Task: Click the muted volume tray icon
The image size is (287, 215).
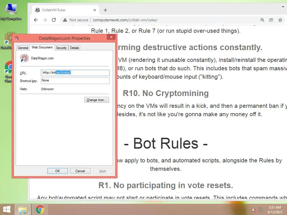Action: click(x=254, y=210)
